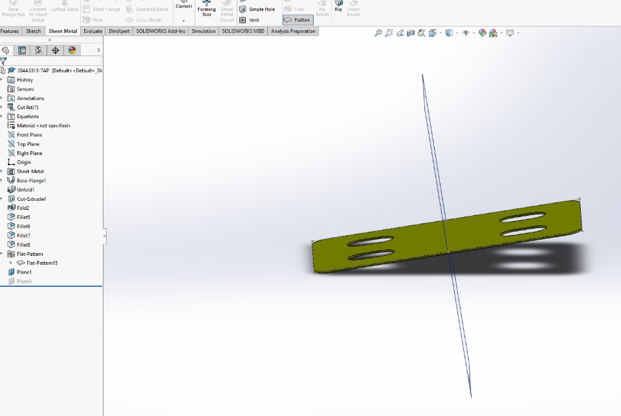This screenshot has width=621, height=416.
Task: Open the FeatureManager design tree tab
Action: 6,50
